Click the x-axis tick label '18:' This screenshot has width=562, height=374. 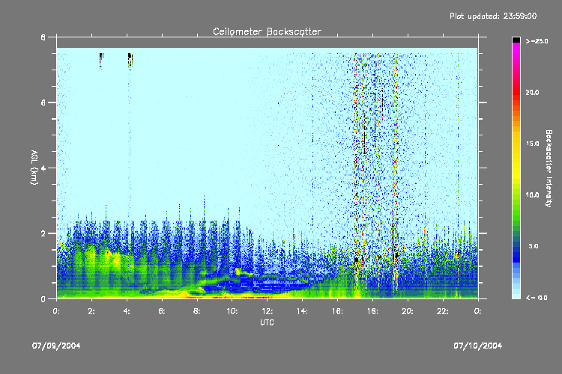372,311
